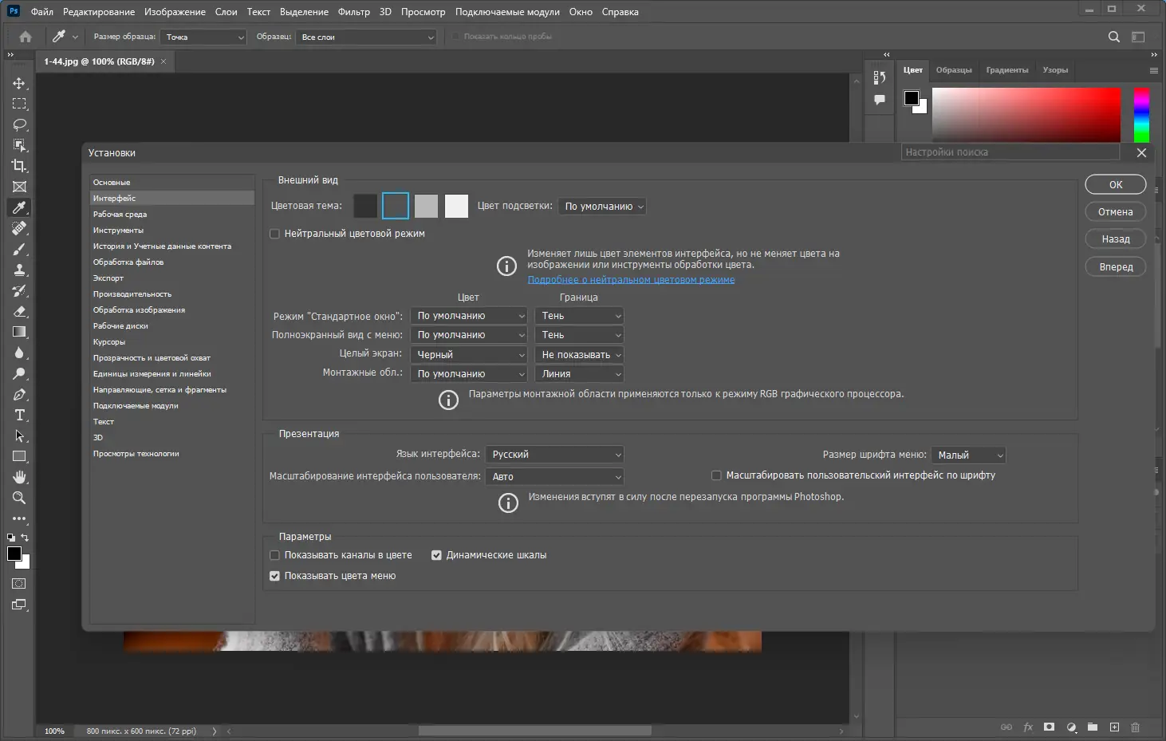Screen dimensions: 1166x741
Task: Expand Размер шрифта меню dropdown
Action: point(968,455)
